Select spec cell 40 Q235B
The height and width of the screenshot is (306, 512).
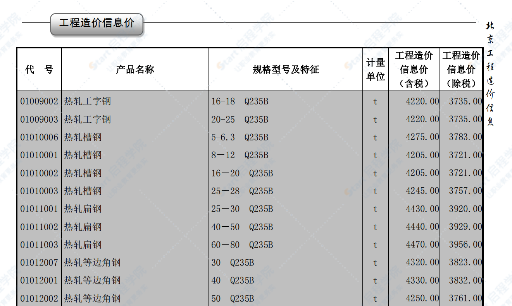tap(233, 280)
